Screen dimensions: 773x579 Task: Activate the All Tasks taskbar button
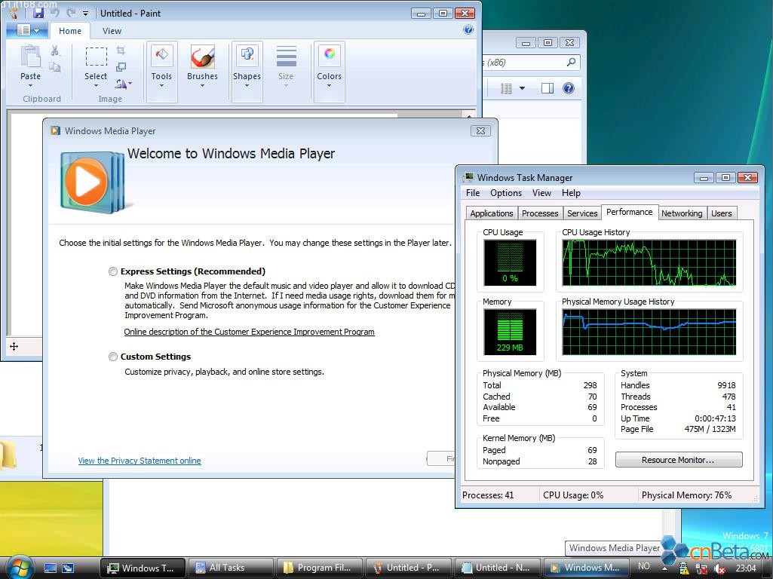230,568
